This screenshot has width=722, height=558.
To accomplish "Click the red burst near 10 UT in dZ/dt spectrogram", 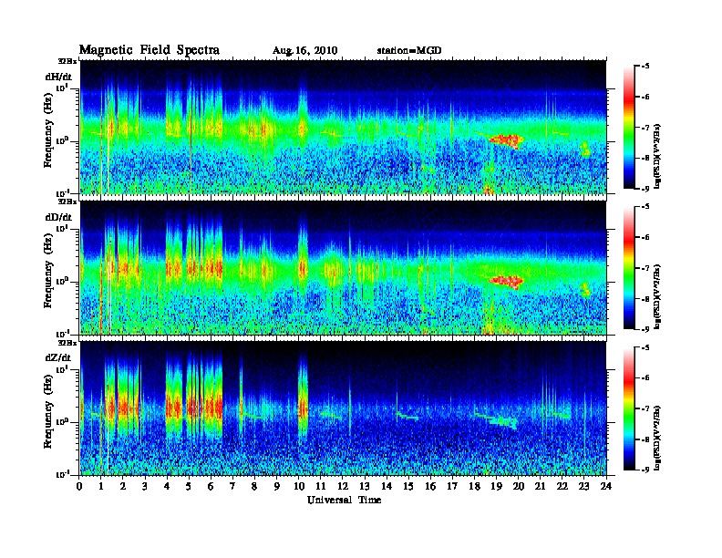I will point(303,408).
